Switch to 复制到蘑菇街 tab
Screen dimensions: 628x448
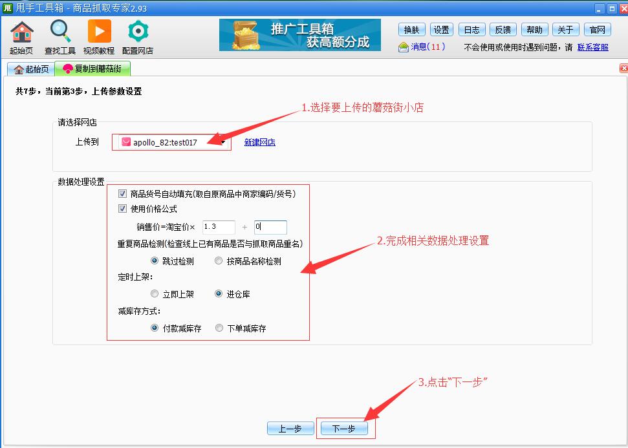click(x=92, y=69)
